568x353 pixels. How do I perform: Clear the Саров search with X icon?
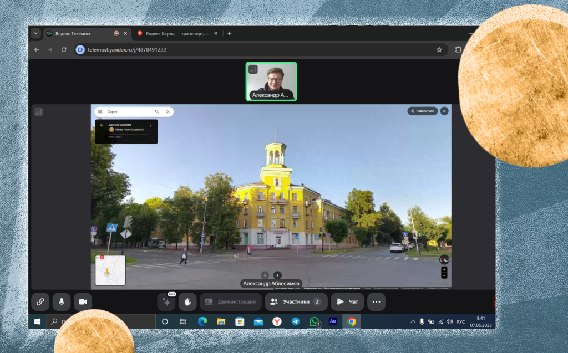168,112
